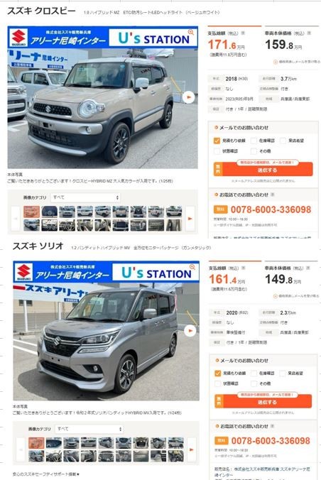Select the first Crossbee gallery thumbnail
The image size is (321, 480).
31,212
